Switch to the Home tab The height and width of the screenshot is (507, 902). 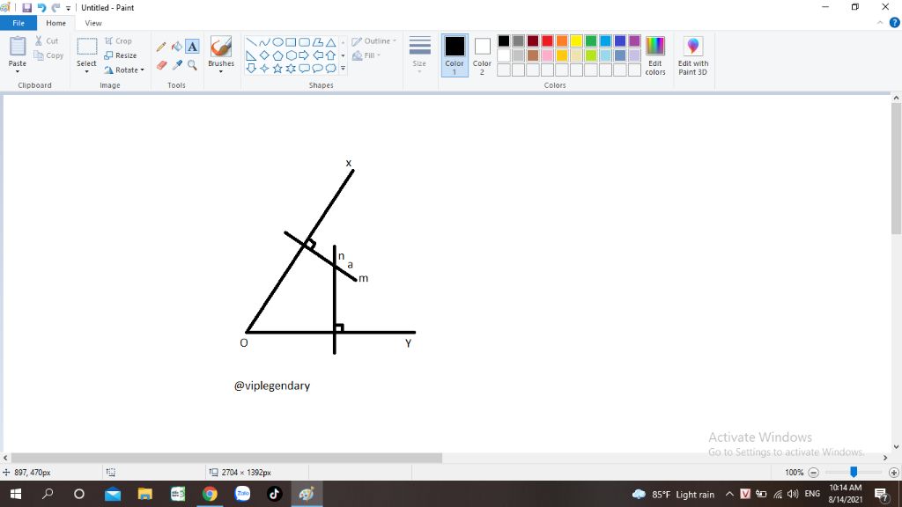[x=55, y=23]
